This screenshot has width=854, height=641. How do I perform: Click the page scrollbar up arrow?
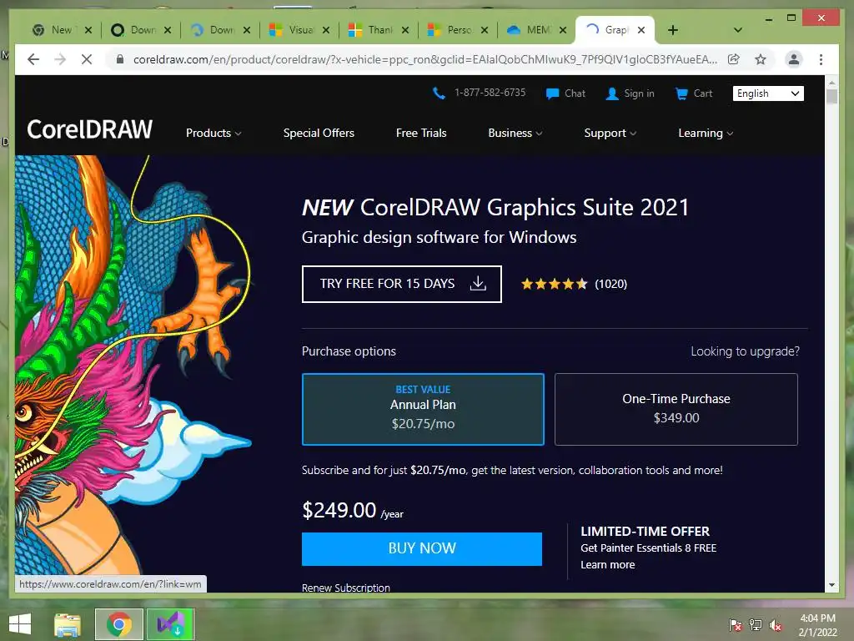pos(831,83)
